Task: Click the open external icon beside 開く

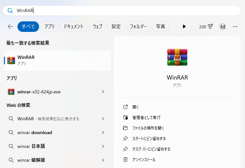Action: pos(125,107)
